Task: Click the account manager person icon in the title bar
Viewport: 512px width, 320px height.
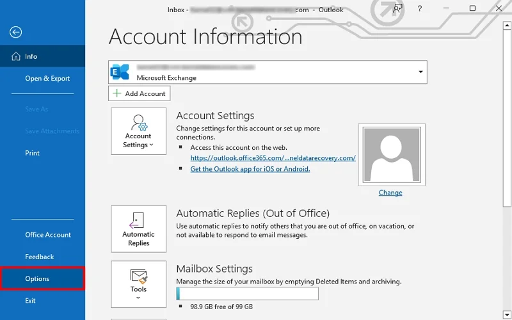Action: 397,8
